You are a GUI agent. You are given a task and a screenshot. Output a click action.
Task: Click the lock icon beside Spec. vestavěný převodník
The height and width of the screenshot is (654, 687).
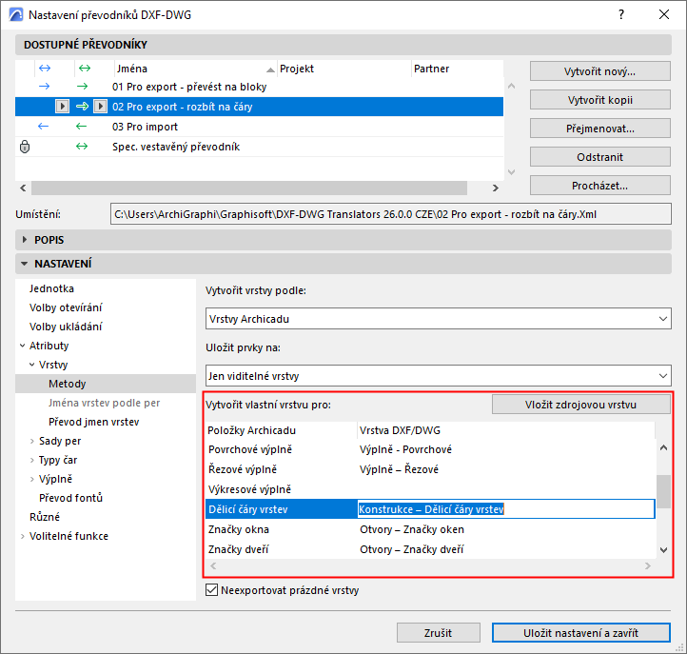(x=25, y=147)
